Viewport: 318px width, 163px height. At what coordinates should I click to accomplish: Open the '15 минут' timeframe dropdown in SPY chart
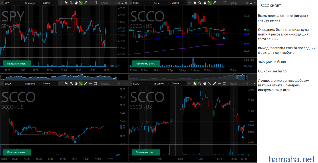tap(32, 3)
